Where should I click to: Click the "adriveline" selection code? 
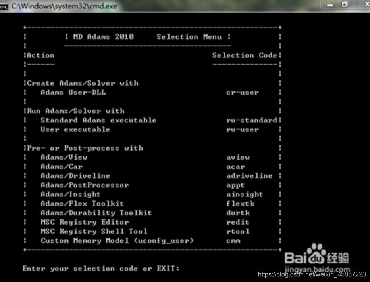point(249,175)
